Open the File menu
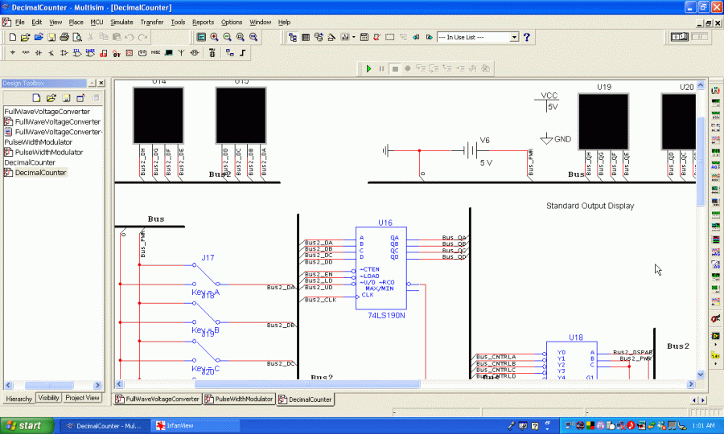Screen dimensions: 724x434 click(x=19, y=23)
